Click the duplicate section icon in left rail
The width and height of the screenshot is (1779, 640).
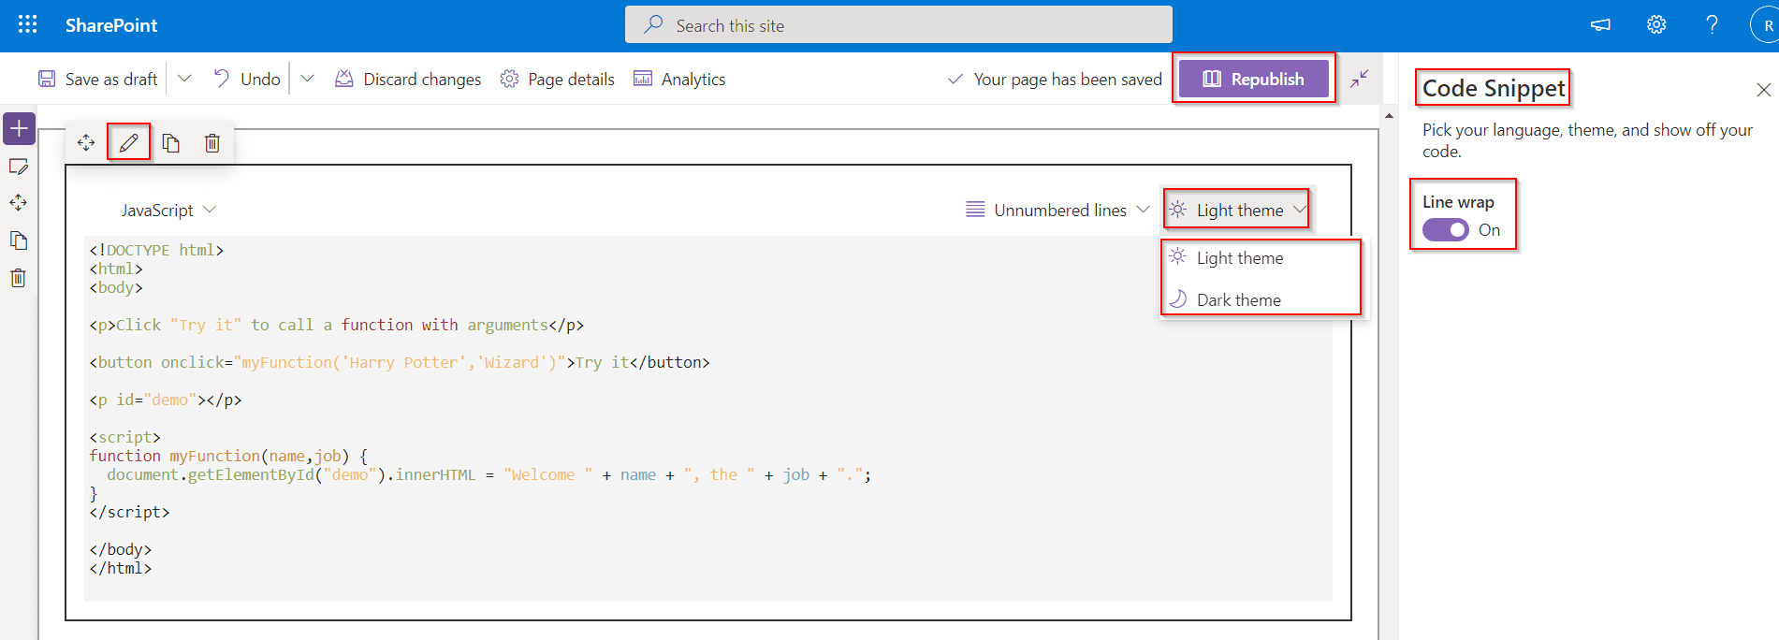19,240
